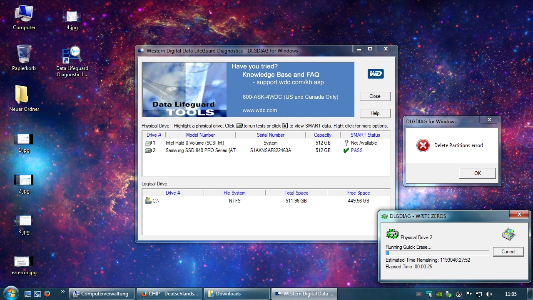
Task: Sort by File System column header
Action: click(235, 193)
